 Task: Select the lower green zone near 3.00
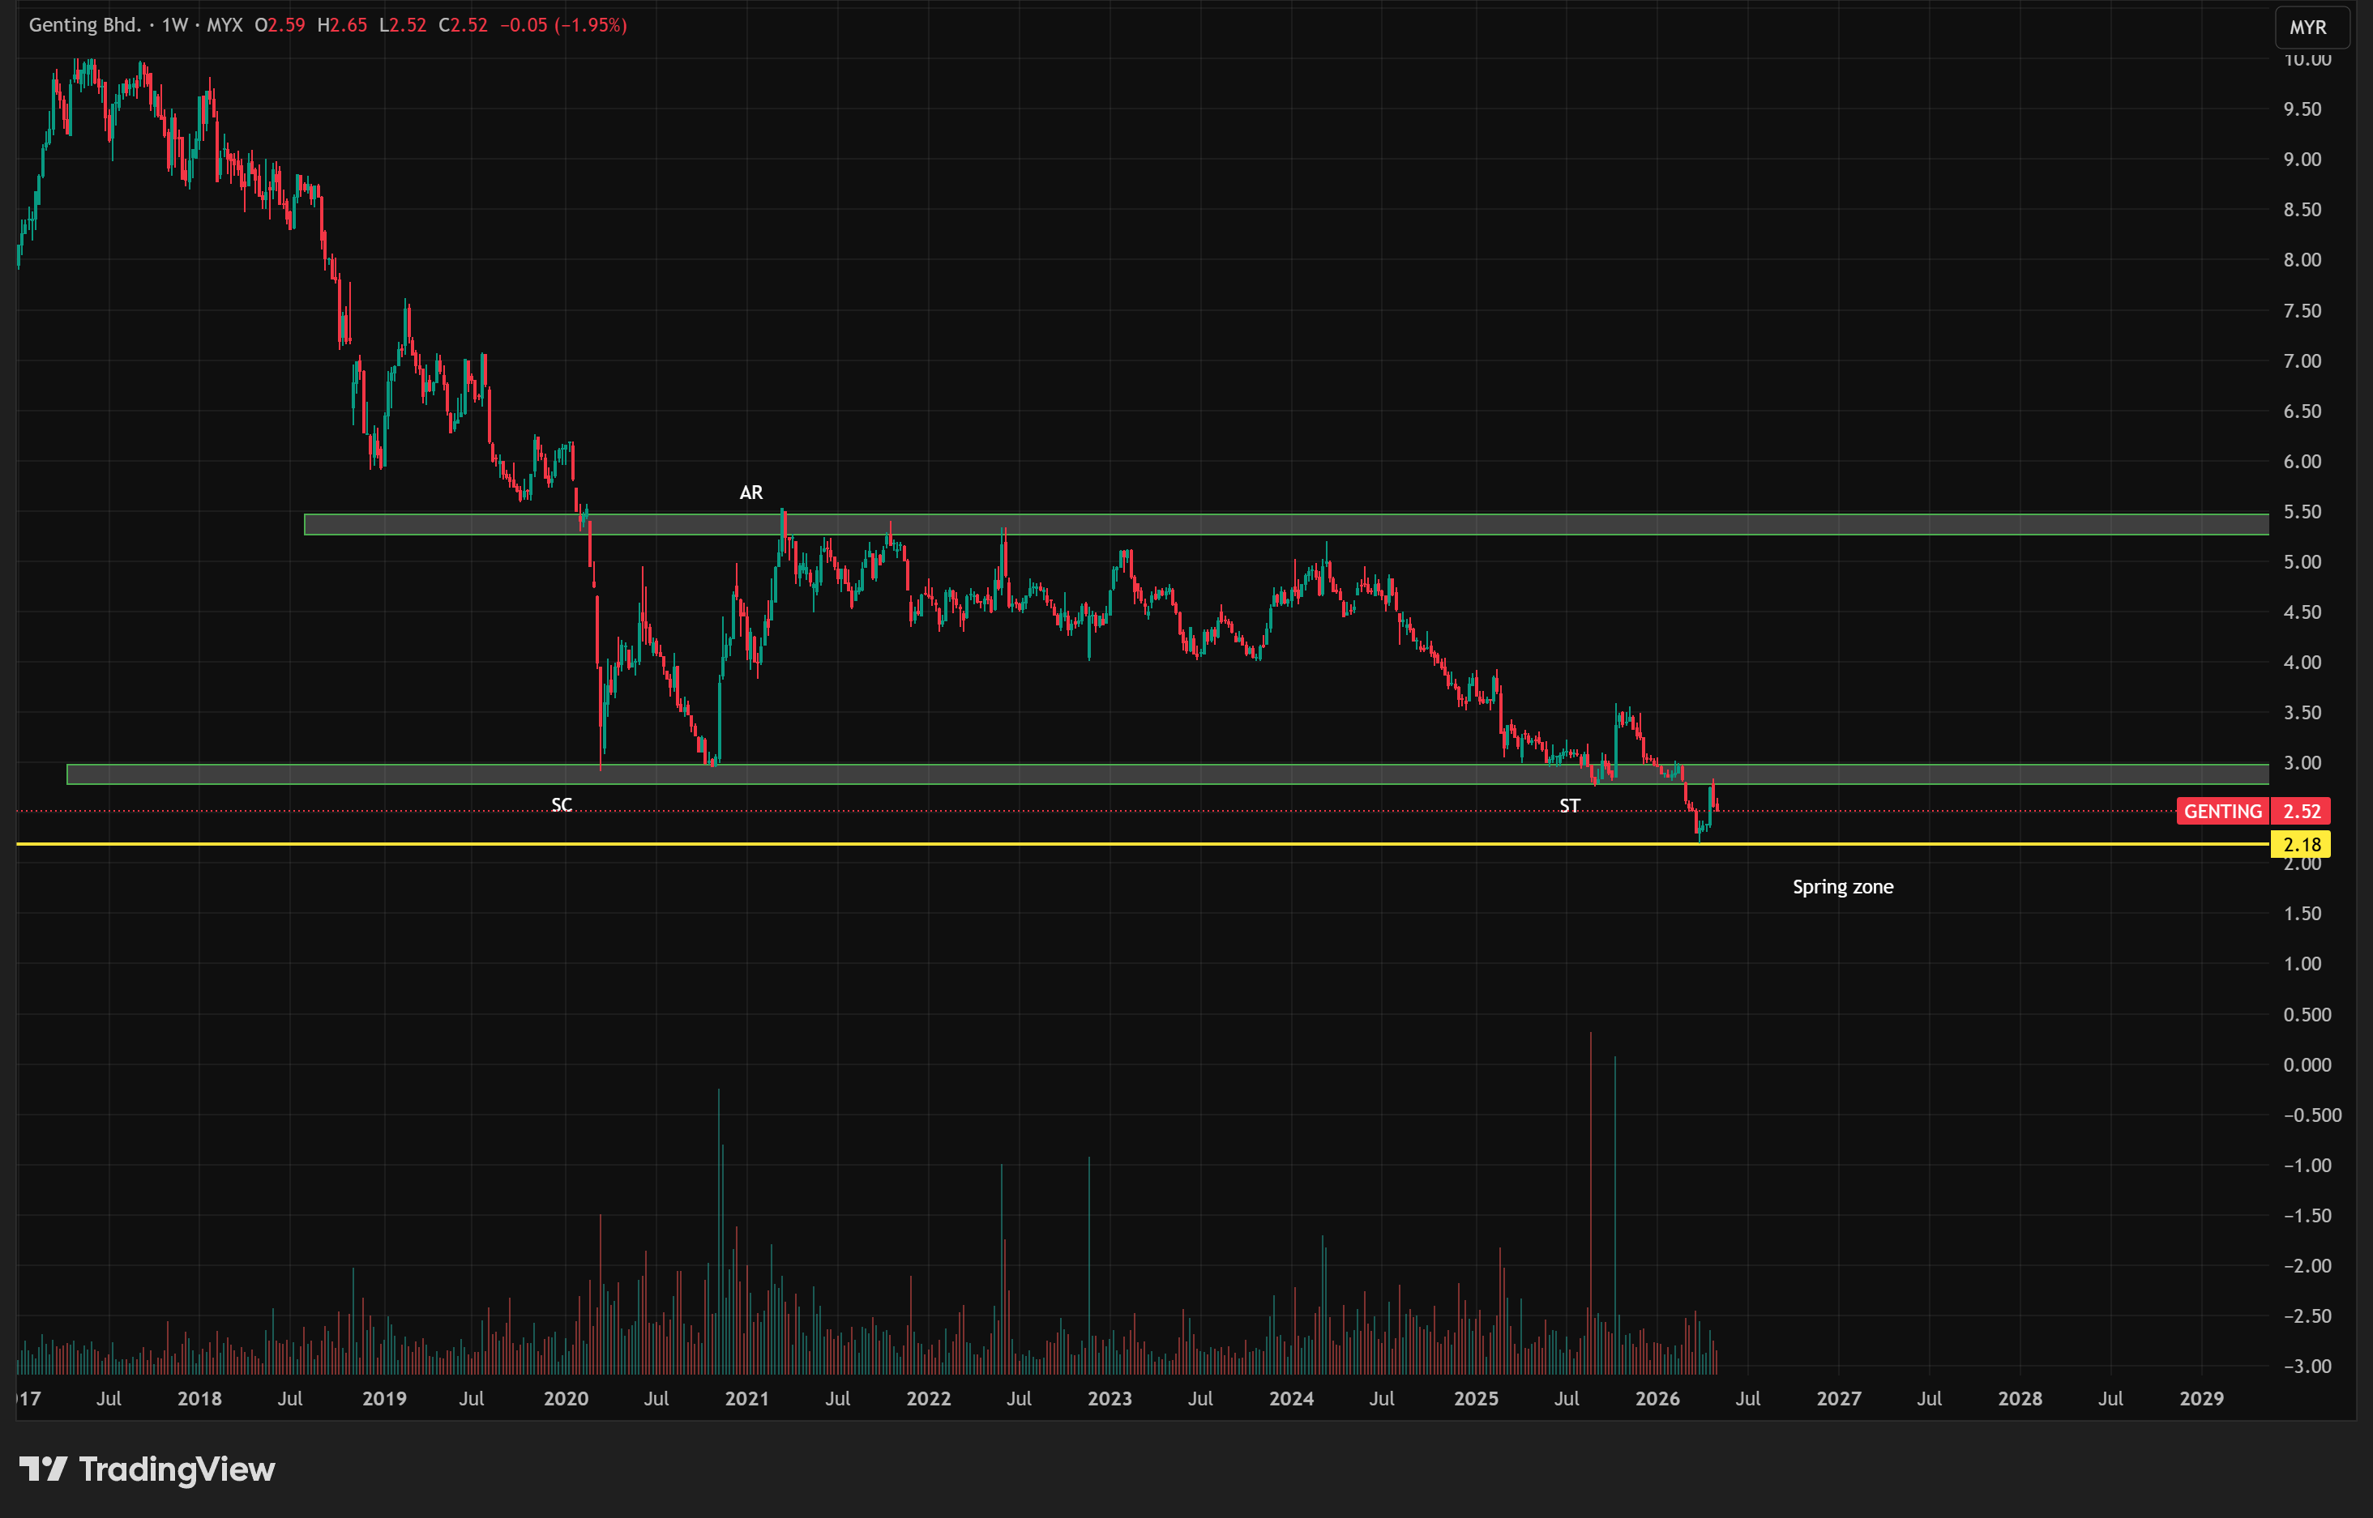point(1168,774)
